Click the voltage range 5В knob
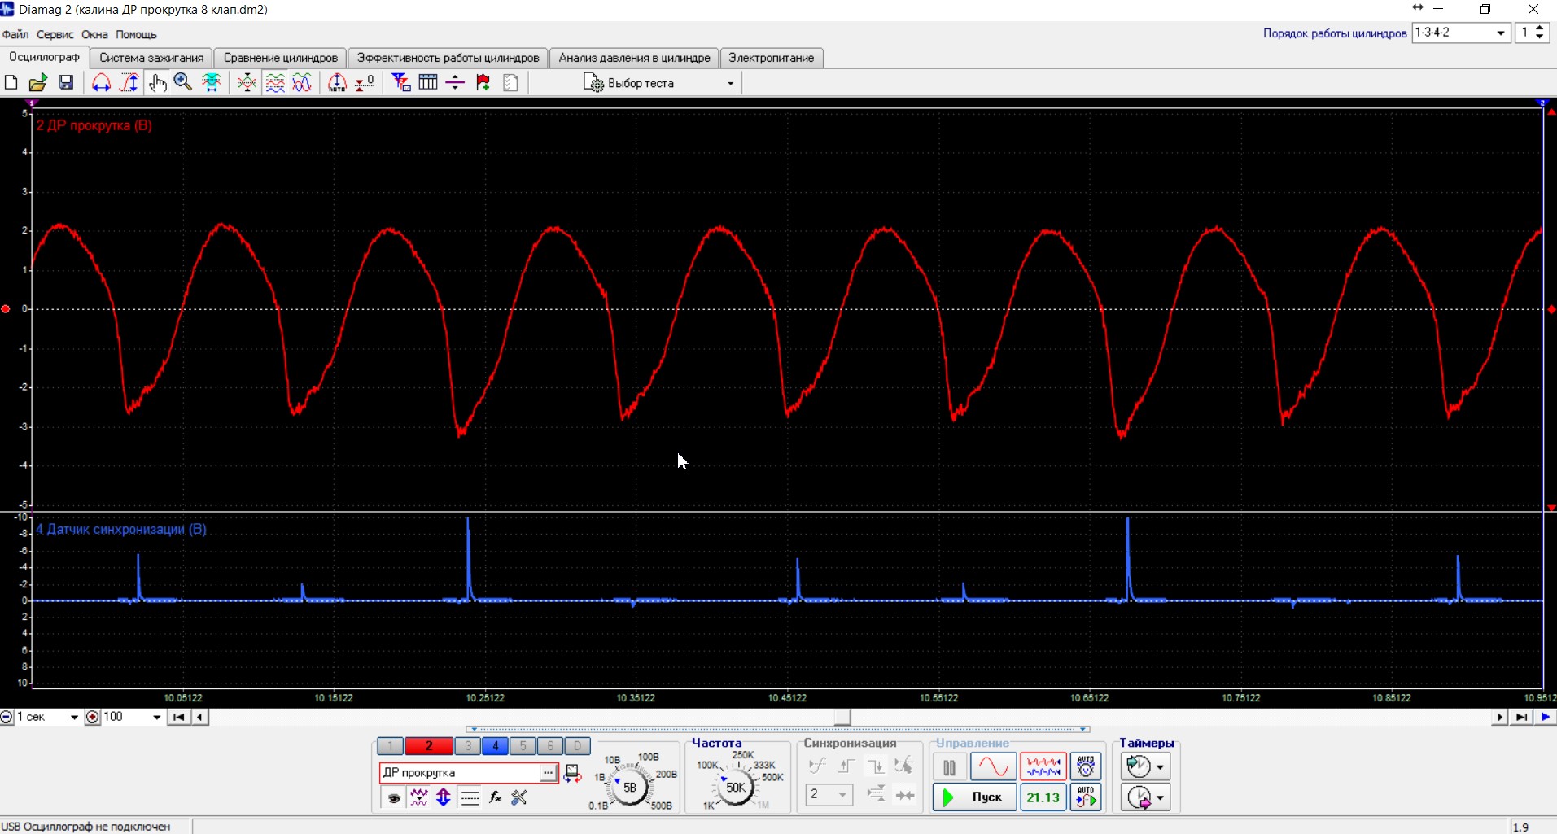This screenshot has height=834, width=1557. [629, 787]
